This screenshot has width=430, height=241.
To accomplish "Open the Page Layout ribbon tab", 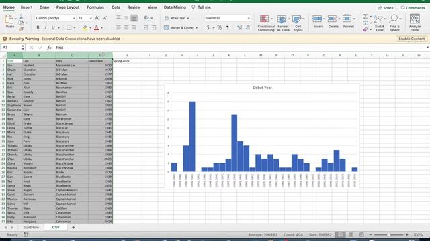I will click(x=68, y=7).
